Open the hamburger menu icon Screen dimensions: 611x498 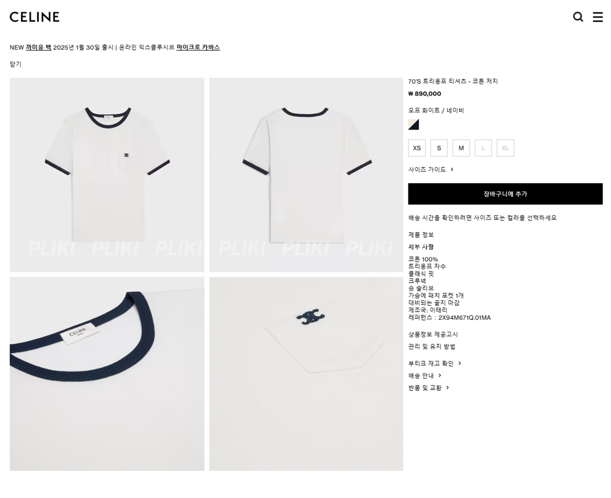click(598, 17)
